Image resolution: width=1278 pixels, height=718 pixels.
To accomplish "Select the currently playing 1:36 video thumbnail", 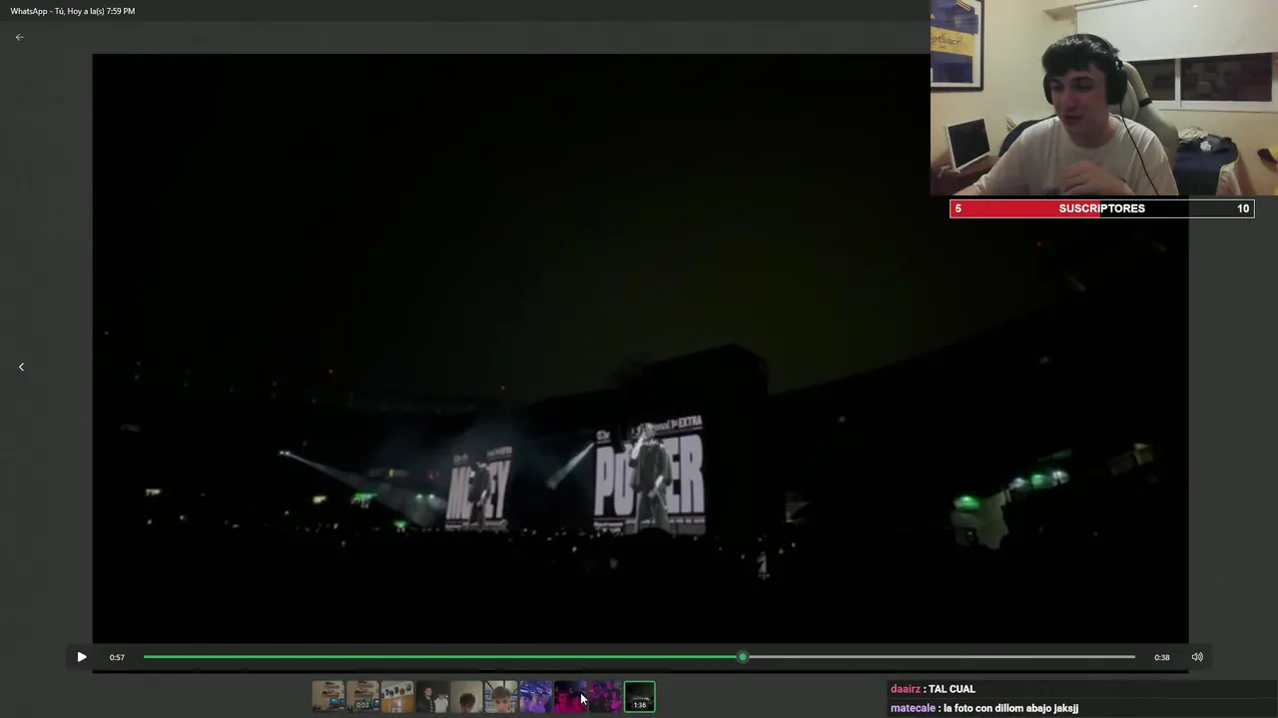I will [x=640, y=696].
